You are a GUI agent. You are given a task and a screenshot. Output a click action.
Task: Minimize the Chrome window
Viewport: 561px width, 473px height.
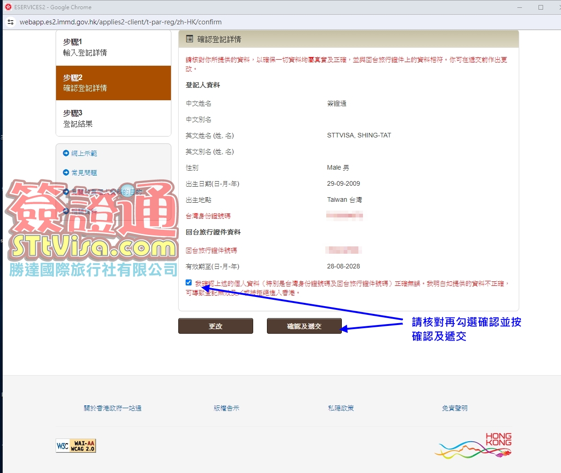click(520, 7)
